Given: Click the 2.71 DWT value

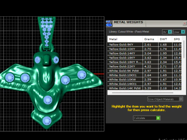Looking at the screenshot, I should (163, 66).
